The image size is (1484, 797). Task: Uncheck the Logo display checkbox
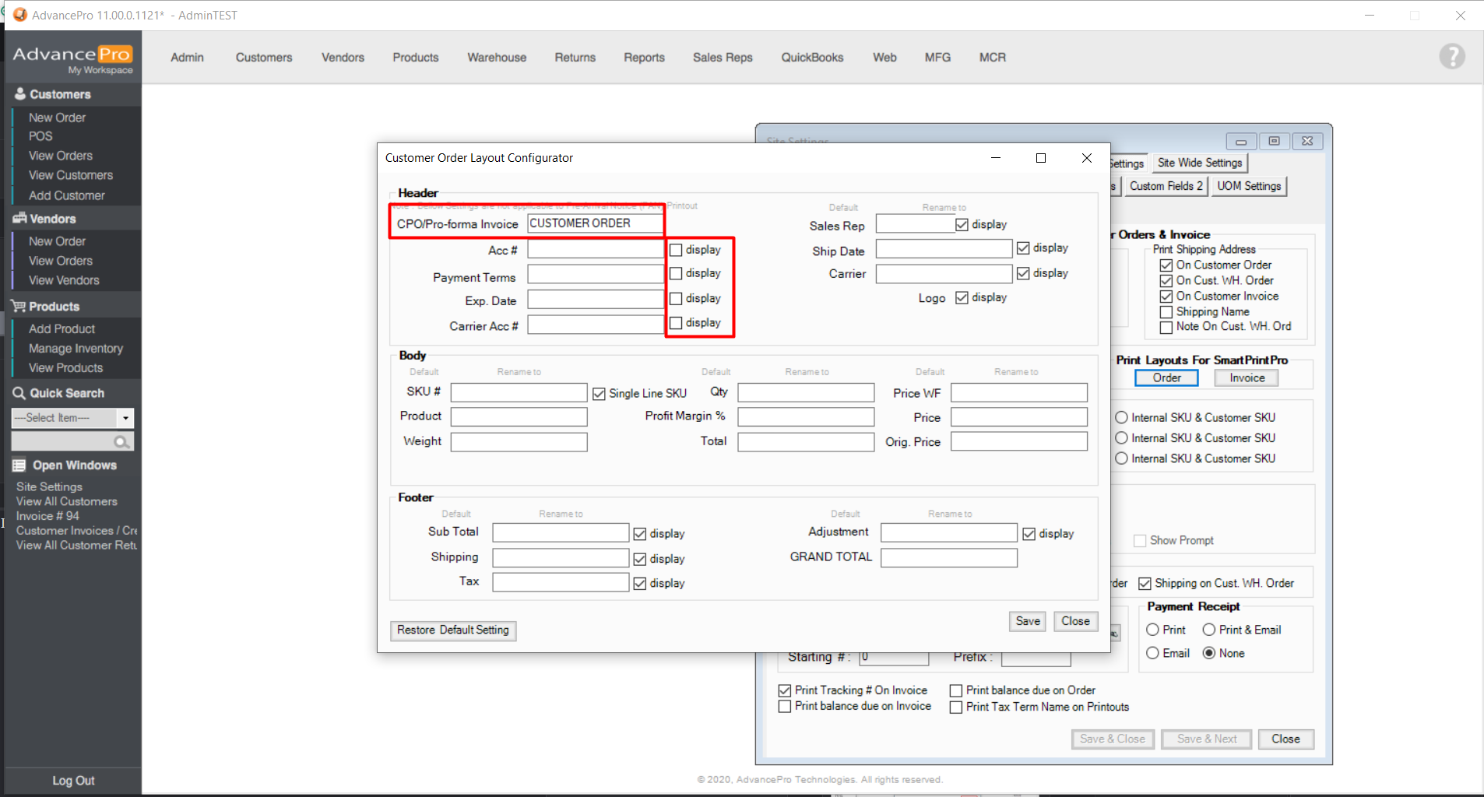tap(962, 298)
